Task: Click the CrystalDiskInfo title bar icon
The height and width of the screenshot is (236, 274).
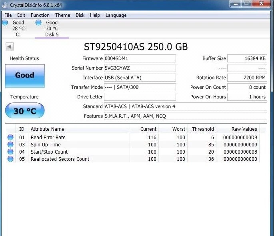Action: (x=5, y=5)
